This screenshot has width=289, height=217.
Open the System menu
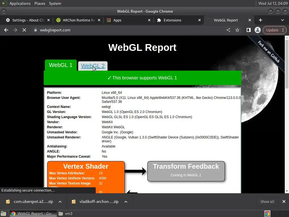coord(55,3)
